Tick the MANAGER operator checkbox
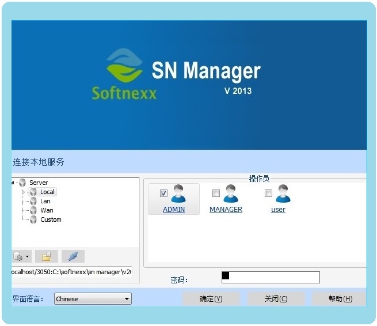 point(216,193)
